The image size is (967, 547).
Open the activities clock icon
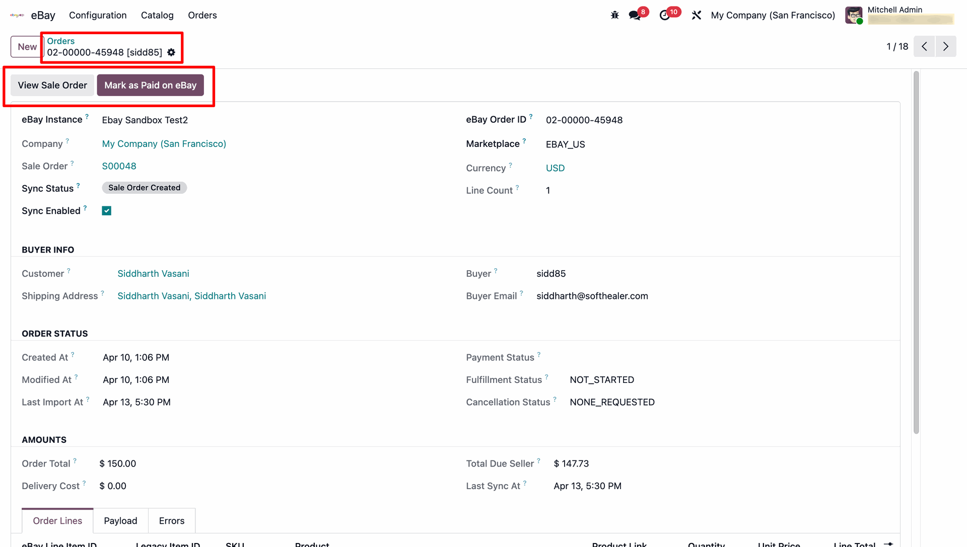(x=665, y=15)
